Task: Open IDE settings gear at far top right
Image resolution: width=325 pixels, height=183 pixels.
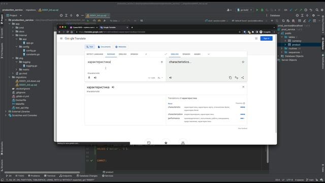Action: click(322, 10)
